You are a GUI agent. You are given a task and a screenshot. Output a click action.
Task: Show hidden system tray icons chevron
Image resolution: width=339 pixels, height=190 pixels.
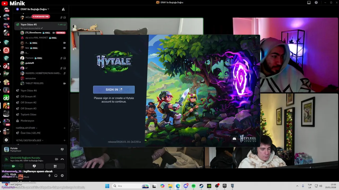point(297,186)
